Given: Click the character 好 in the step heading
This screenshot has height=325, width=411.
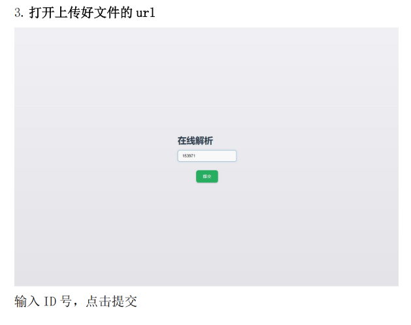Looking at the screenshot, I should coord(88,12).
